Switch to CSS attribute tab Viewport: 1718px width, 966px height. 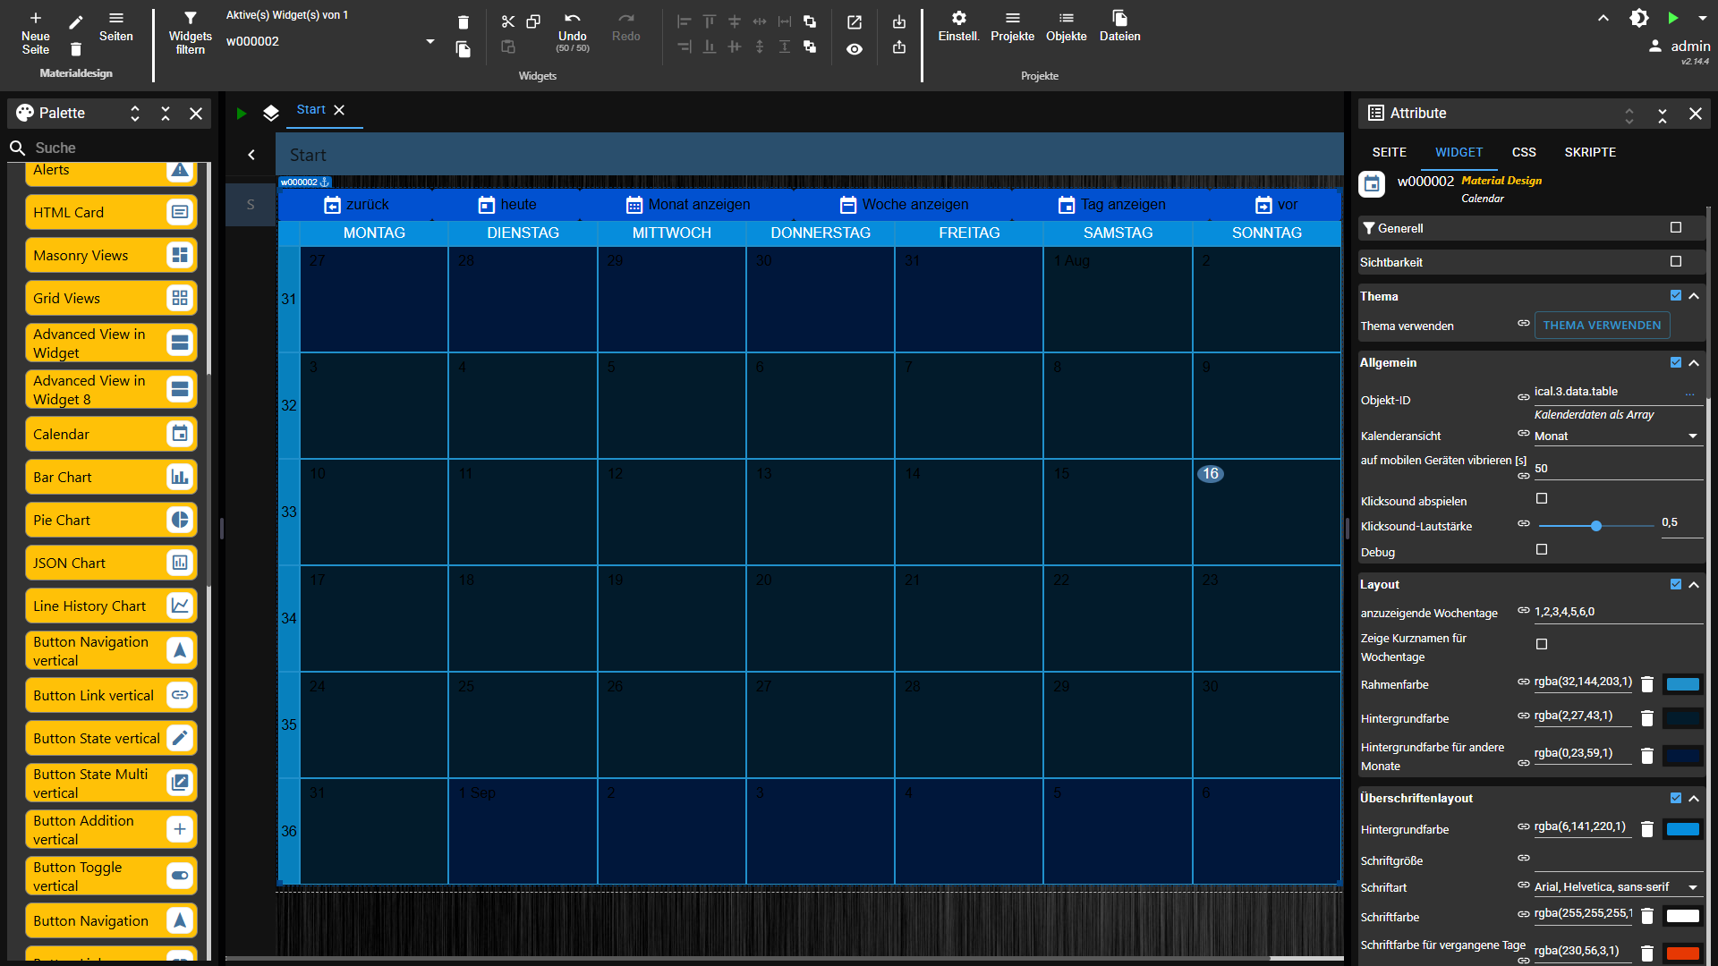[1524, 152]
